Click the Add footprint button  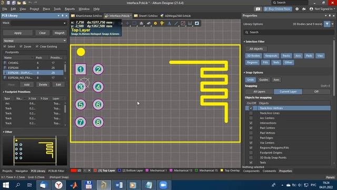27,84
